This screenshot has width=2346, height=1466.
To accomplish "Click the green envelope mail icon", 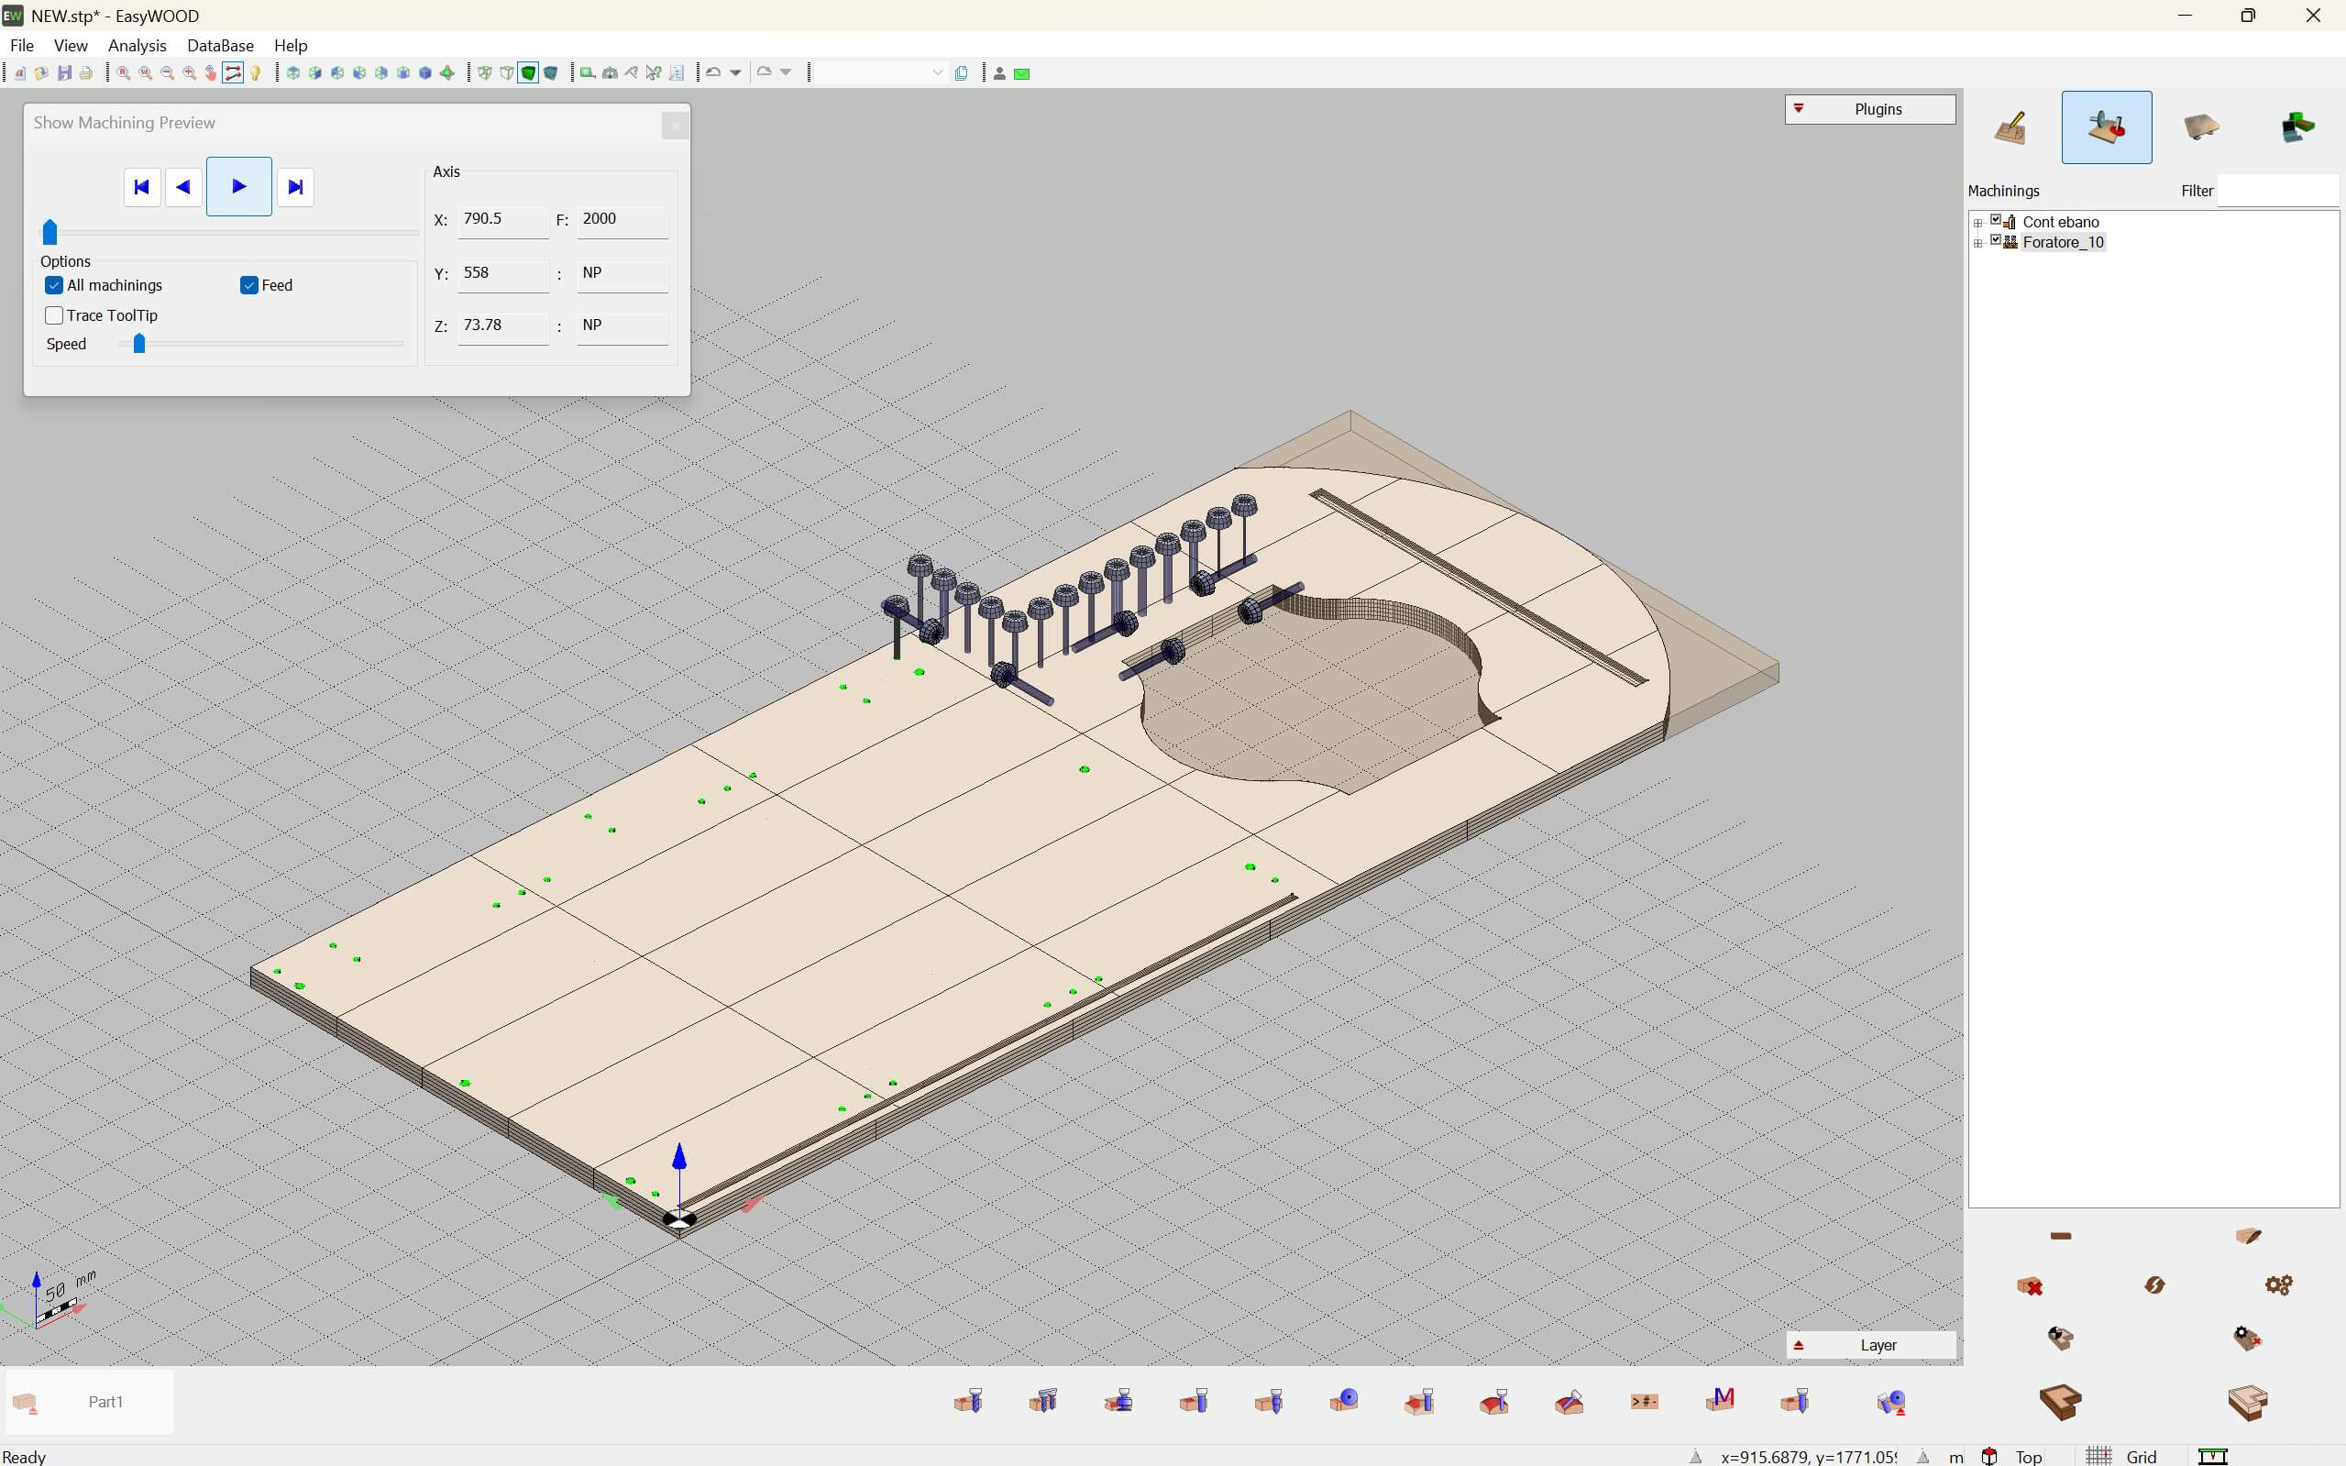I will pyautogui.click(x=1022, y=73).
